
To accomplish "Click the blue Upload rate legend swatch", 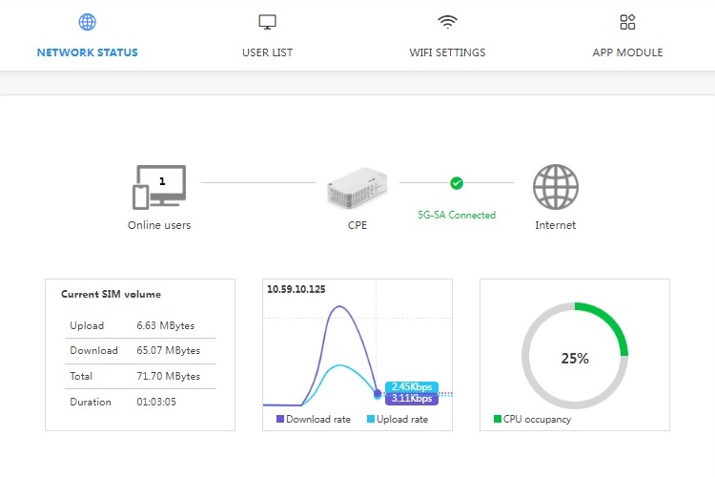I will 371,419.
